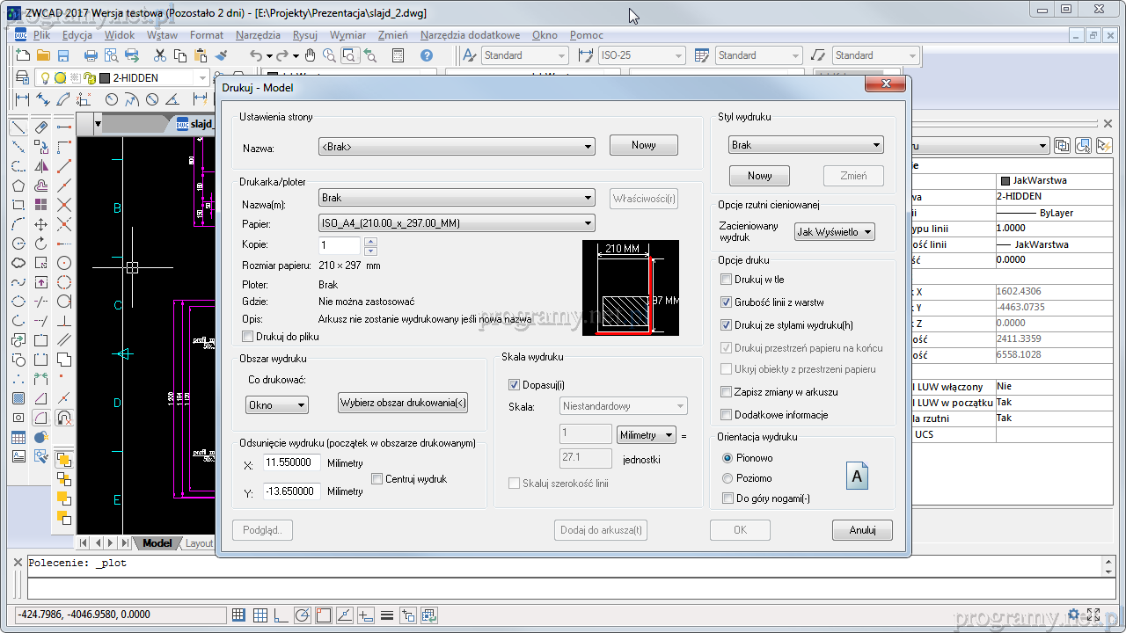Viewport: 1126px width, 633px height.
Task: Click the 'Wybierz obszar drukowania(<)' button
Action: click(403, 403)
